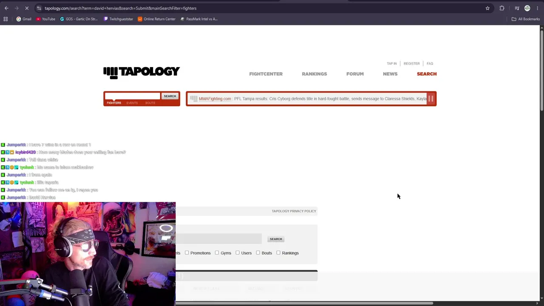This screenshot has height=306, width=544.
Task: Click the TAP IN link
Action: click(392, 64)
